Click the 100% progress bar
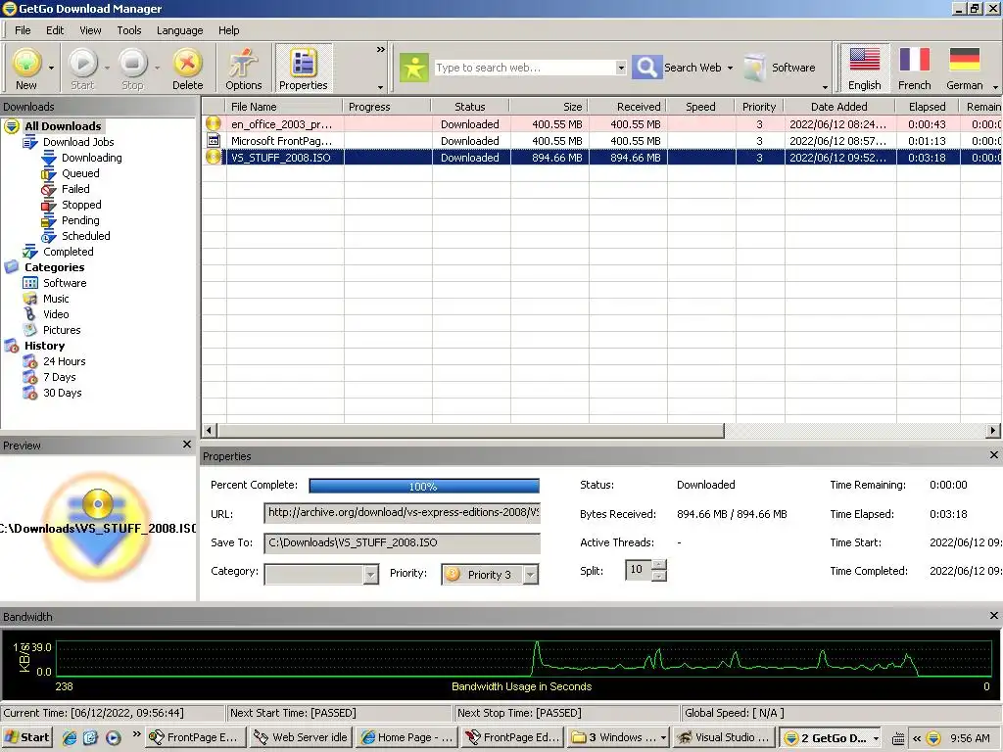 pos(423,486)
